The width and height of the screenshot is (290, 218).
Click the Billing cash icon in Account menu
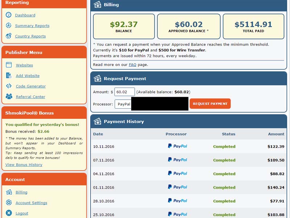pos(9,192)
